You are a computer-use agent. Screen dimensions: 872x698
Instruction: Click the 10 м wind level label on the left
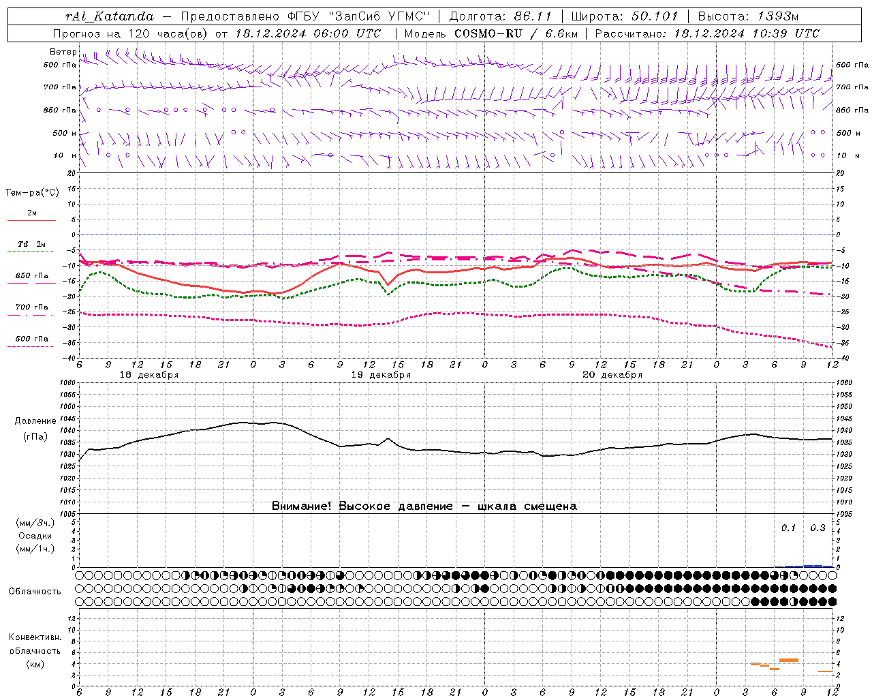click(65, 155)
